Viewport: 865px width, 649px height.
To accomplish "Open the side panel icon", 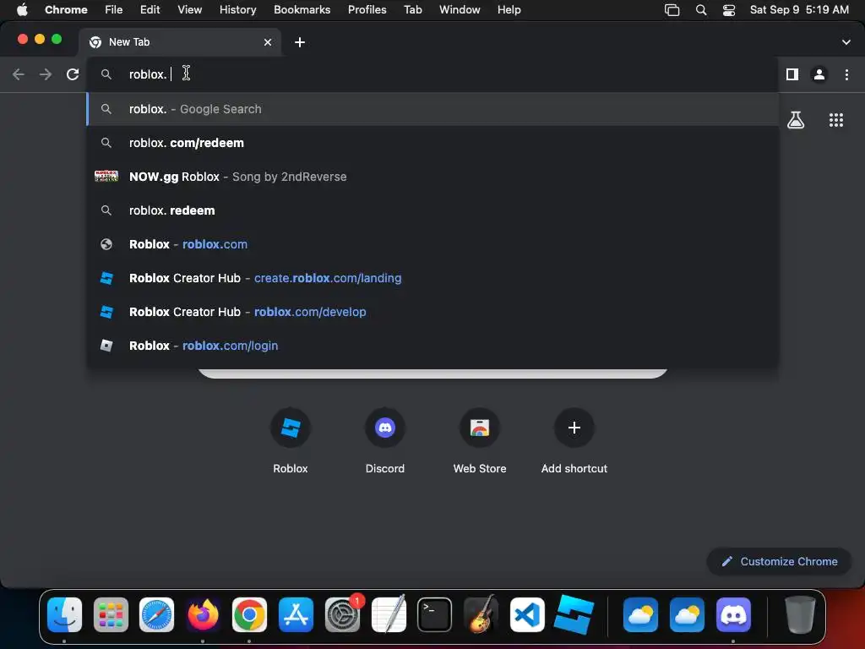I will [x=792, y=74].
